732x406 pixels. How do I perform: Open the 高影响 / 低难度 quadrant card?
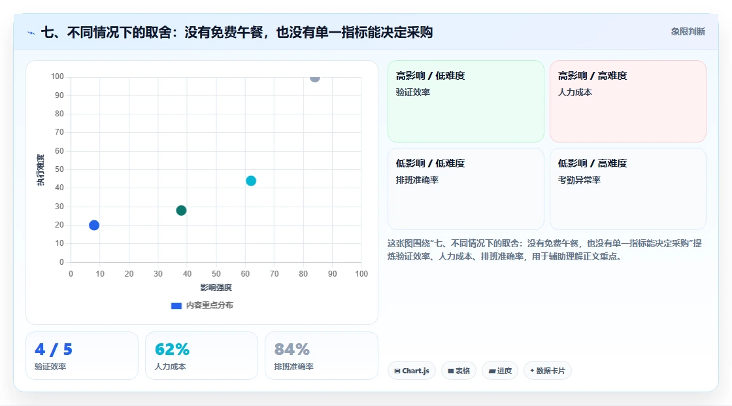click(465, 101)
